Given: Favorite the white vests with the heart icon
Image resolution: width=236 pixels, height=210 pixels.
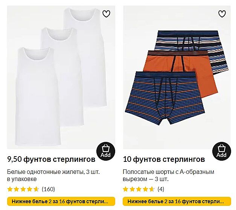Looking at the screenshot, I should click(106, 14).
